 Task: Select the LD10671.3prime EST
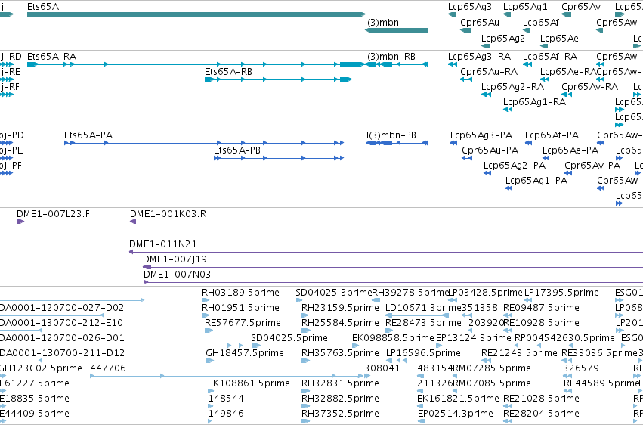point(417,315)
